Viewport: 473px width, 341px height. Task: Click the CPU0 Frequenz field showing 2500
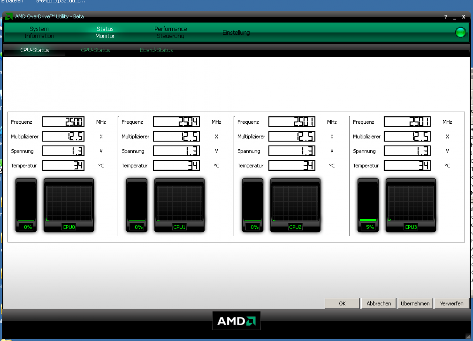point(64,122)
